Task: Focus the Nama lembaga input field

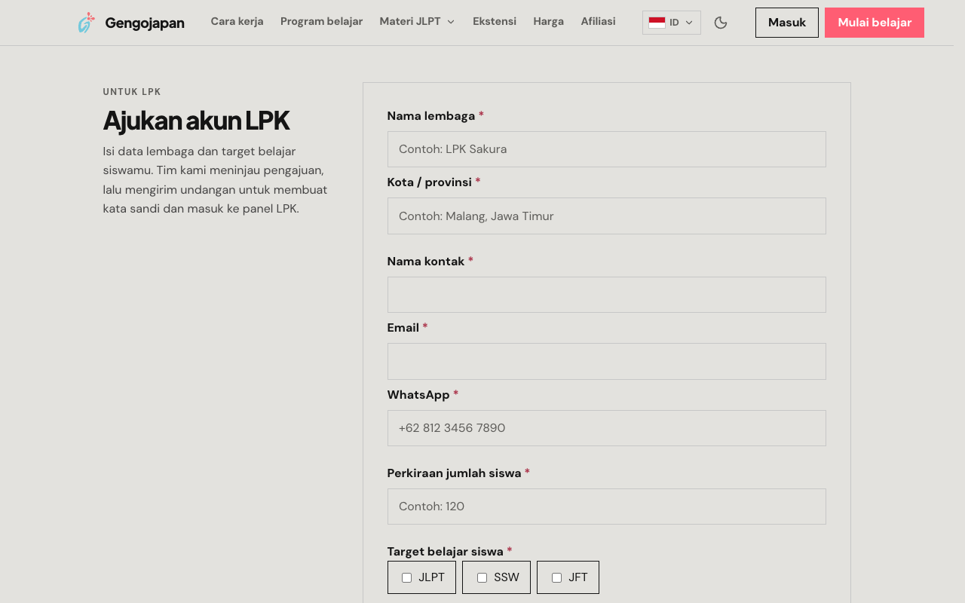Action: click(607, 149)
